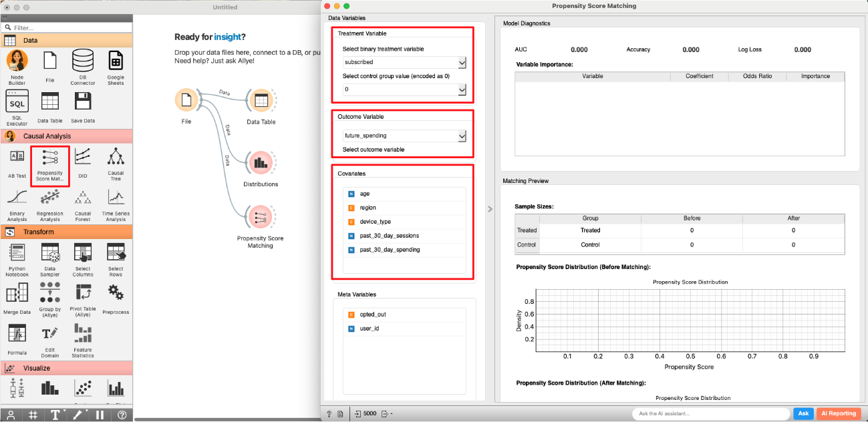Choose the Causal Forest widget icon
This screenshot has height=422, width=868.
tap(83, 198)
